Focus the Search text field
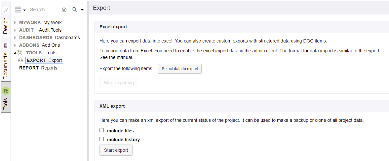This screenshot has width=389, height=161. tap(45, 10)
